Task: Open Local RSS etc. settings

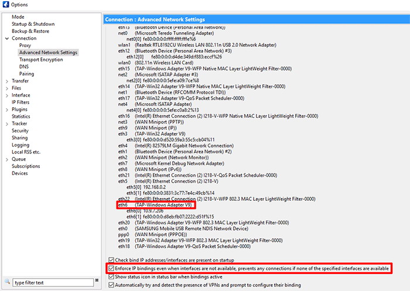Action: (x=26, y=152)
